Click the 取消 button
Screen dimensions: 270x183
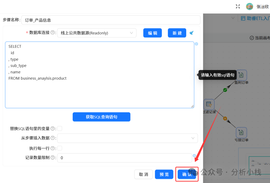click(143, 174)
